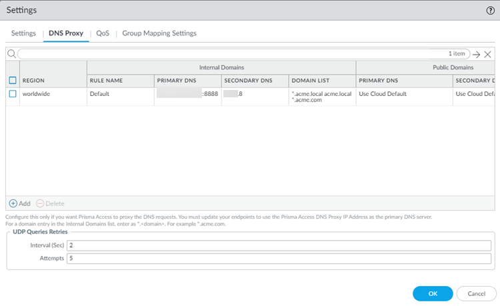Click the Attempts input field
This screenshot has width=500, height=306.
tap(278, 259)
